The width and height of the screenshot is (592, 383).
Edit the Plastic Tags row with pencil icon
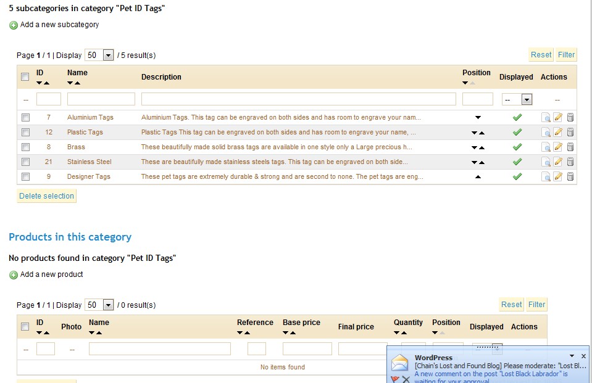coord(558,132)
